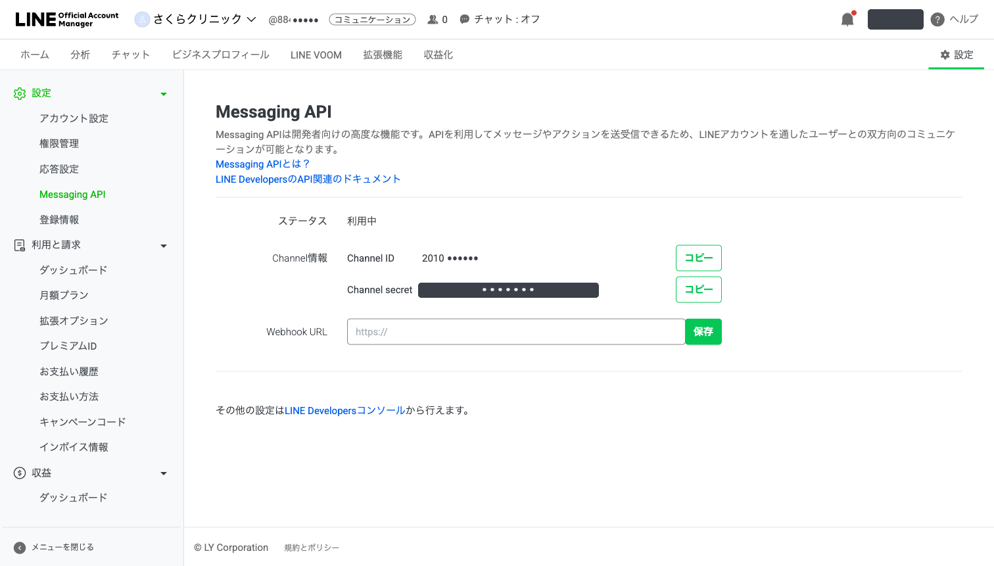Open お支払い方法 in the sidebar
Image resolution: width=994 pixels, height=566 pixels.
[x=69, y=396]
